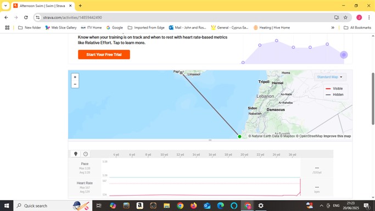
Task: Click the page vertical scrollbar thumb
Action: coord(373,98)
